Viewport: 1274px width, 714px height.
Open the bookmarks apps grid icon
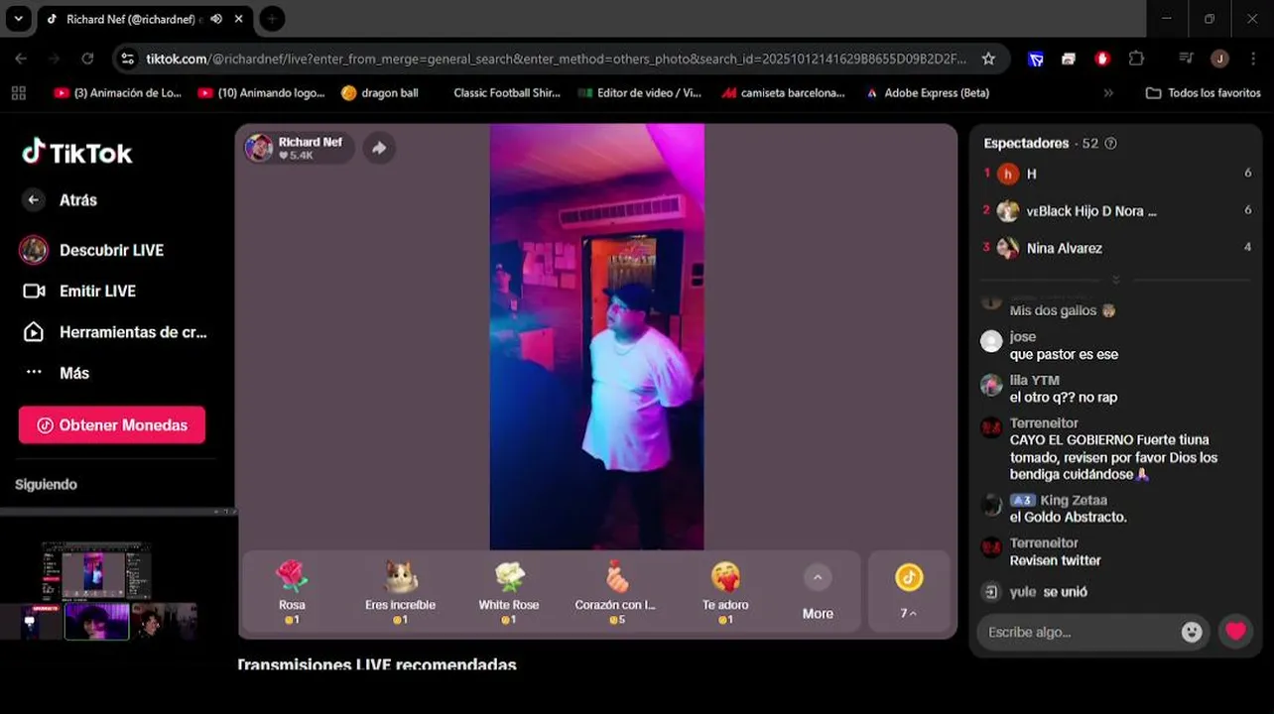point(18,93)
